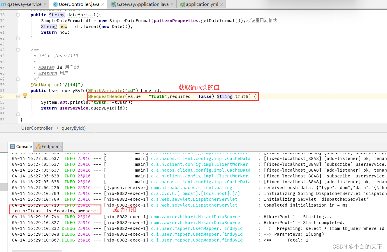The width and height of the screenshot is (387, 252).
Task: Click the 'com.alibaba.nacos.client.naming' logger name
Action: tap(191, 188)
